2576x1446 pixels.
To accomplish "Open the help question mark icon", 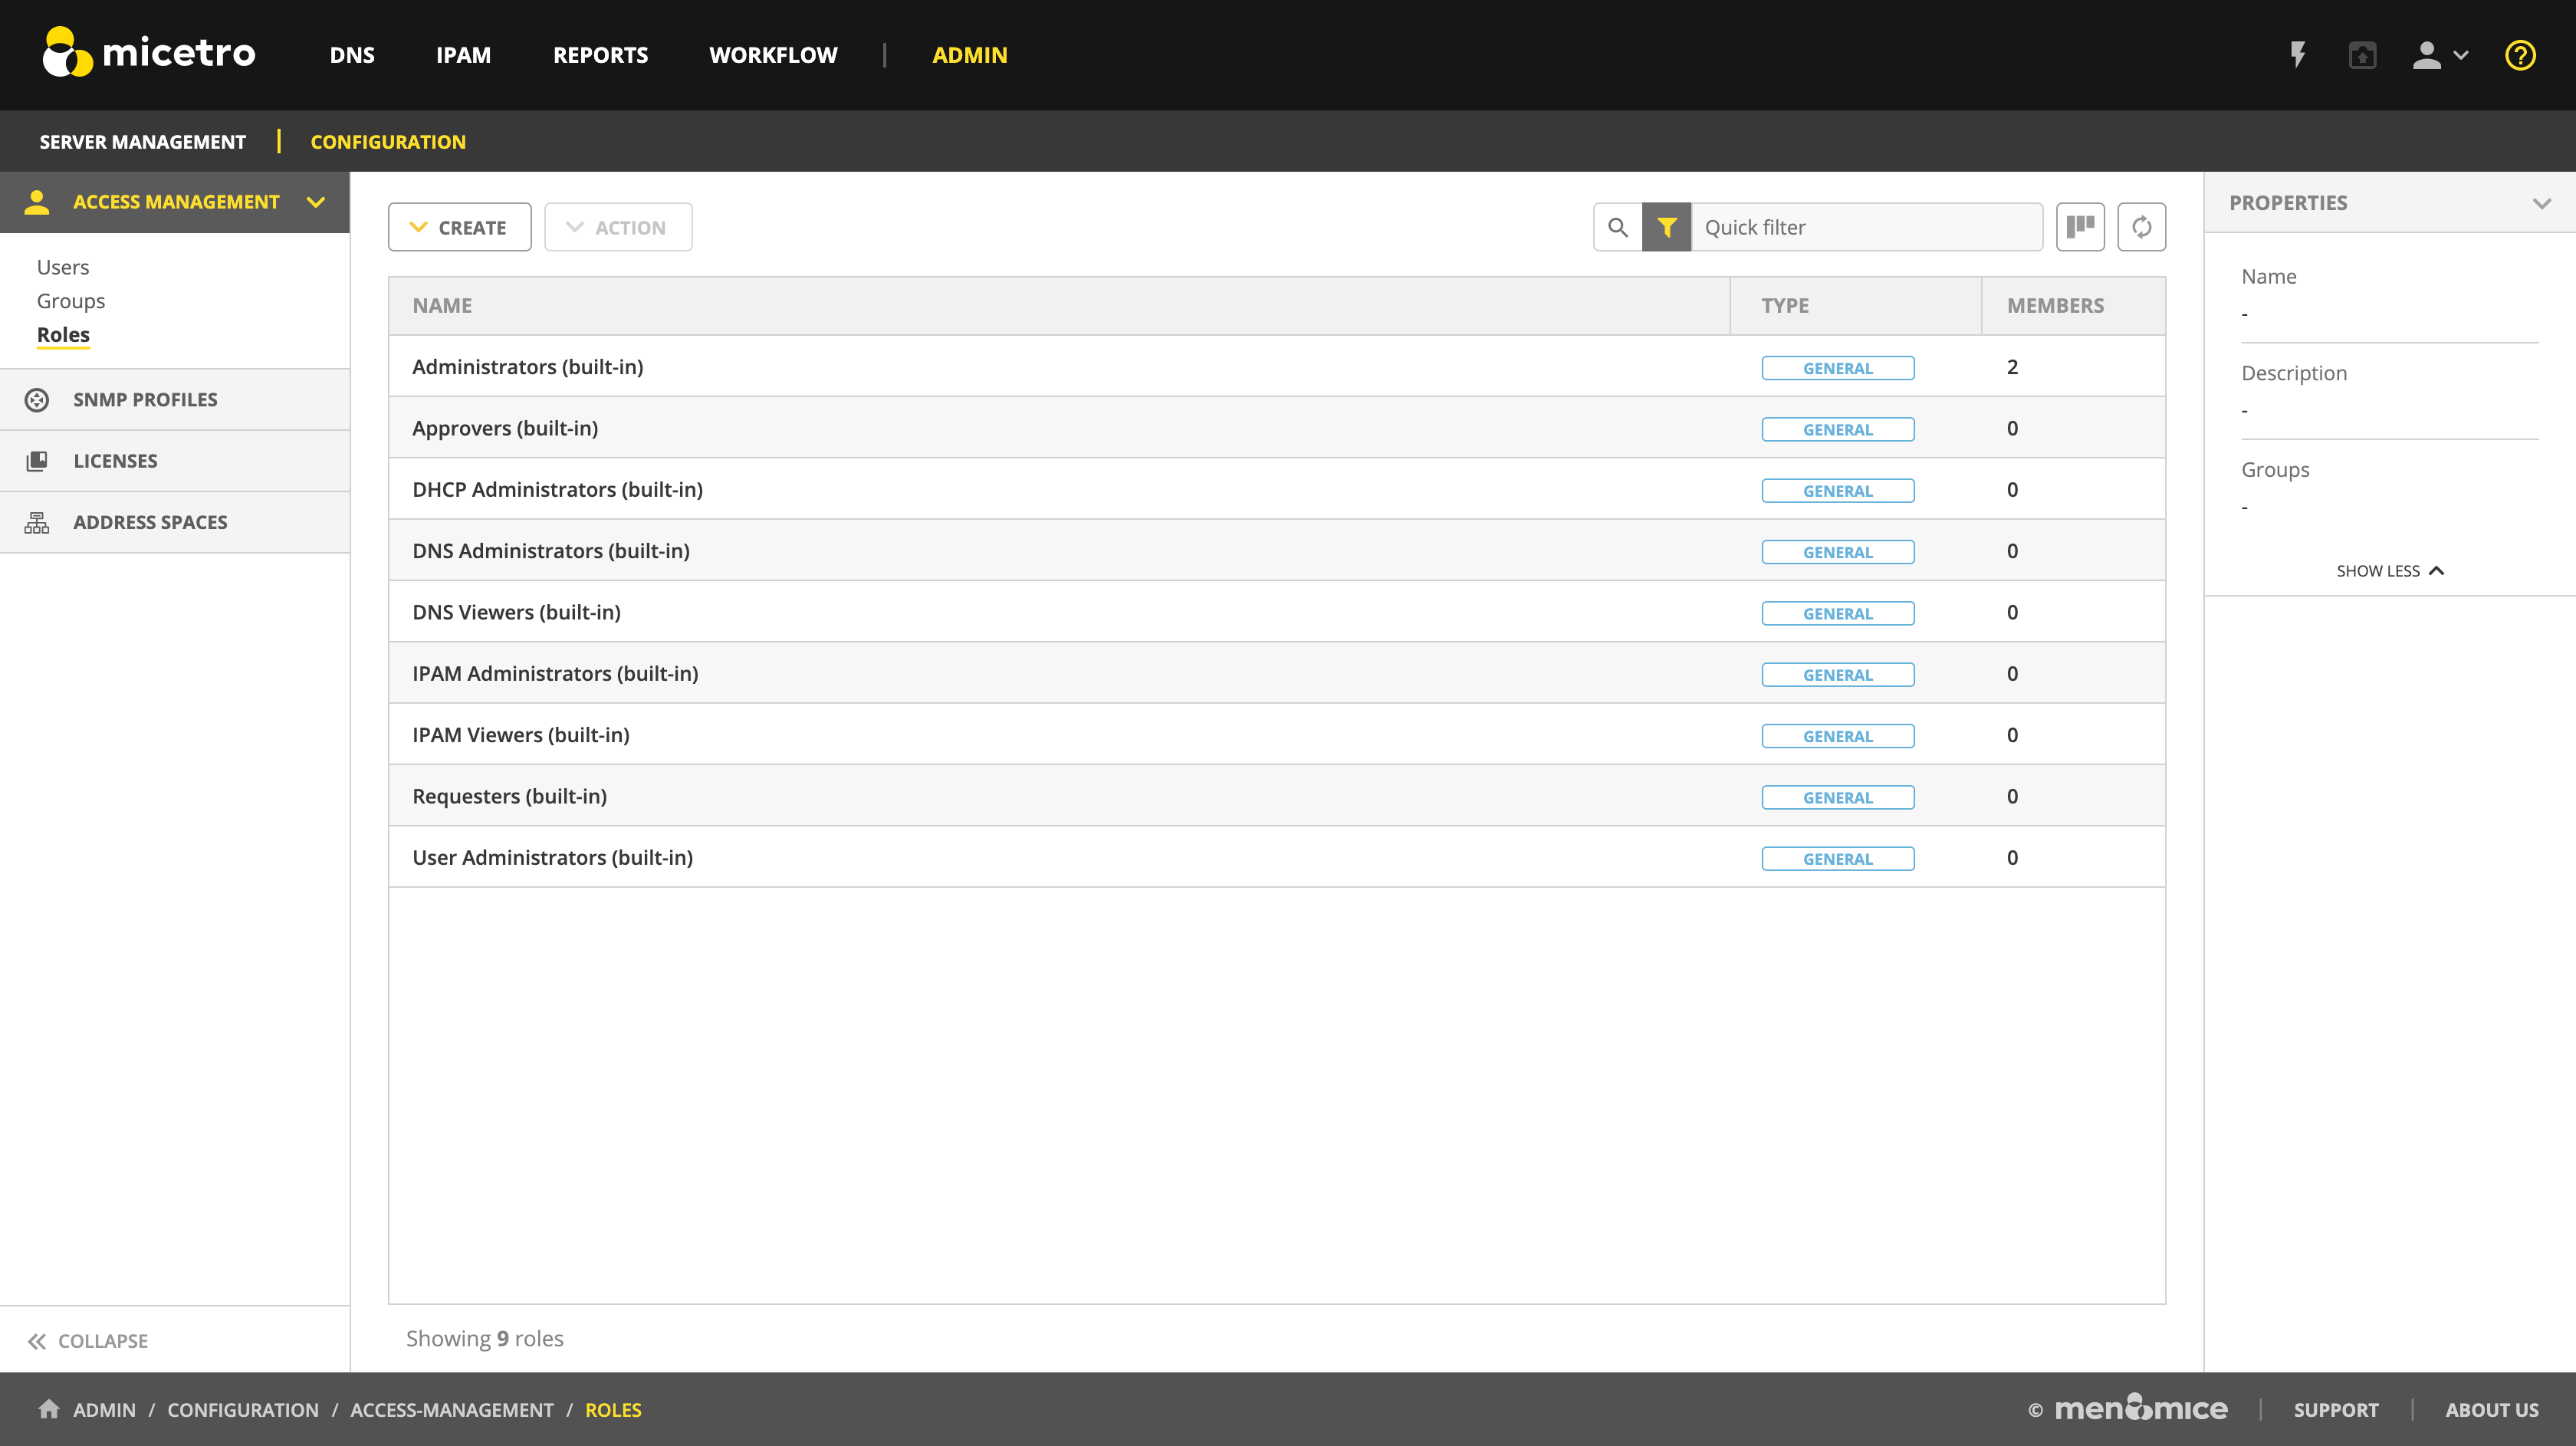I will tap(2519, 55).
